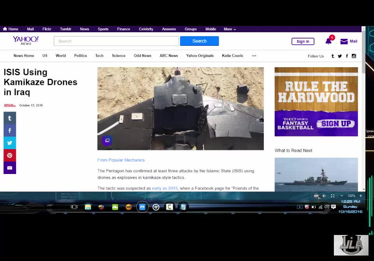The image size is (374, 261).
Task: Toggle browser fullscreen icon in status bar
Action: 332,196
